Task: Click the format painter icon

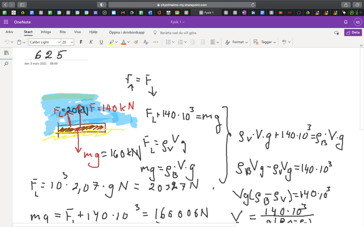Action: 136,42
